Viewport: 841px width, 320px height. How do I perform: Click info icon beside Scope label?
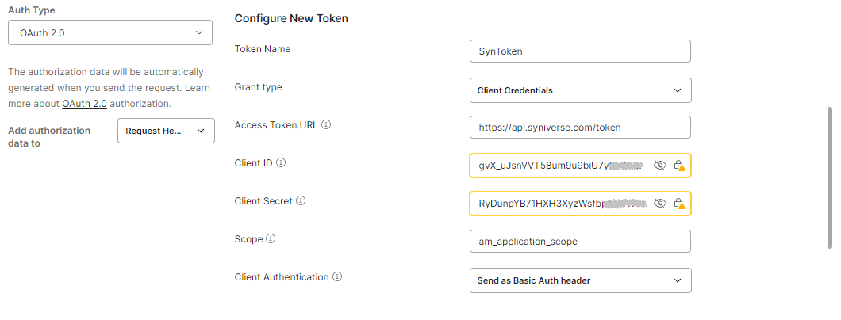(x=271, y=239)
